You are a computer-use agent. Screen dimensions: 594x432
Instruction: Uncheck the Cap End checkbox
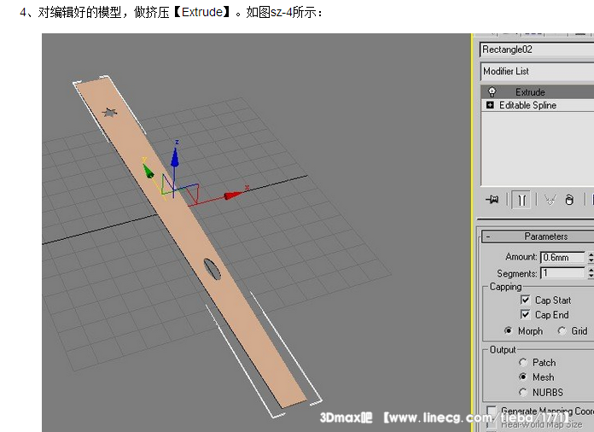525,314
